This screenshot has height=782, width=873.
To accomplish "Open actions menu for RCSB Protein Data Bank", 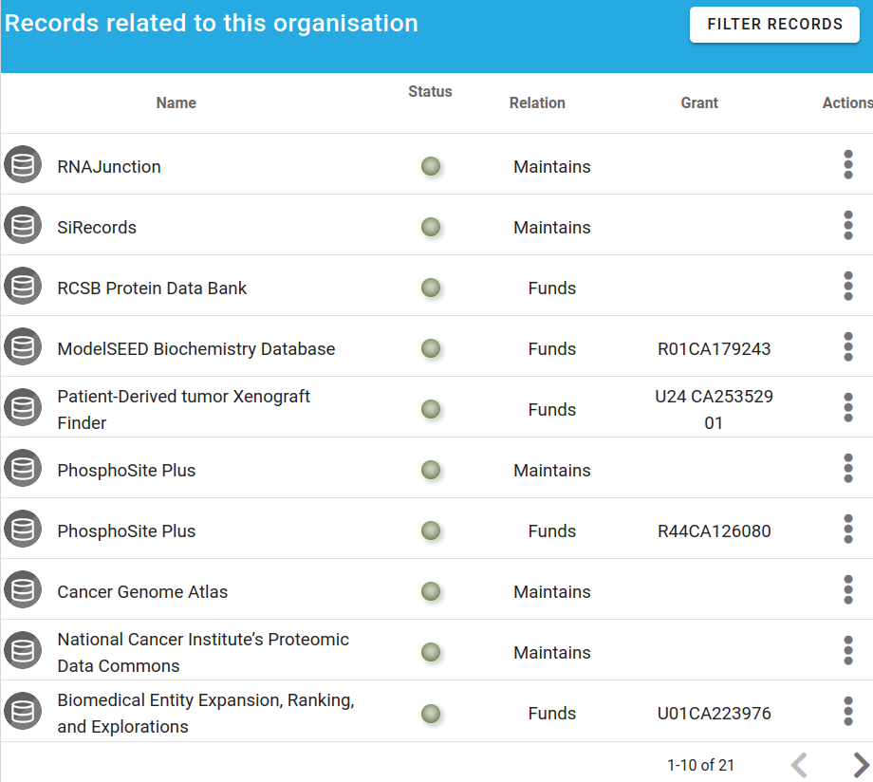I will point(848,286).
